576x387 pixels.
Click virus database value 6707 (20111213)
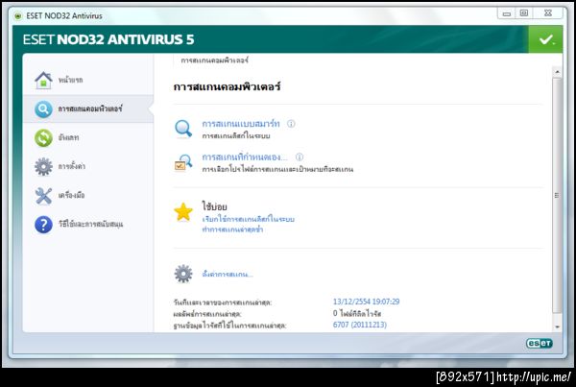click(360, 325)
